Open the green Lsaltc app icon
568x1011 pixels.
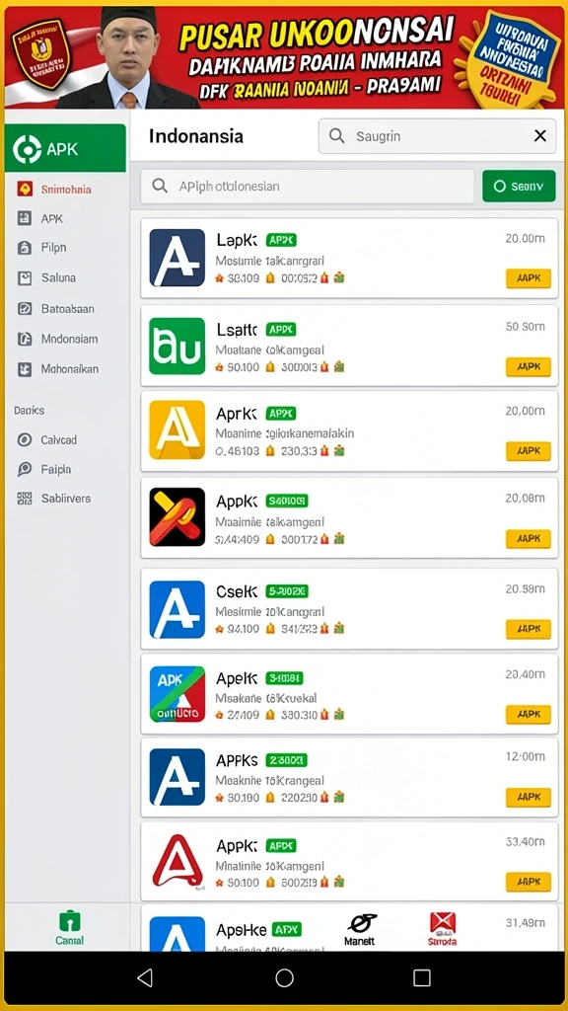pos(177,346)
